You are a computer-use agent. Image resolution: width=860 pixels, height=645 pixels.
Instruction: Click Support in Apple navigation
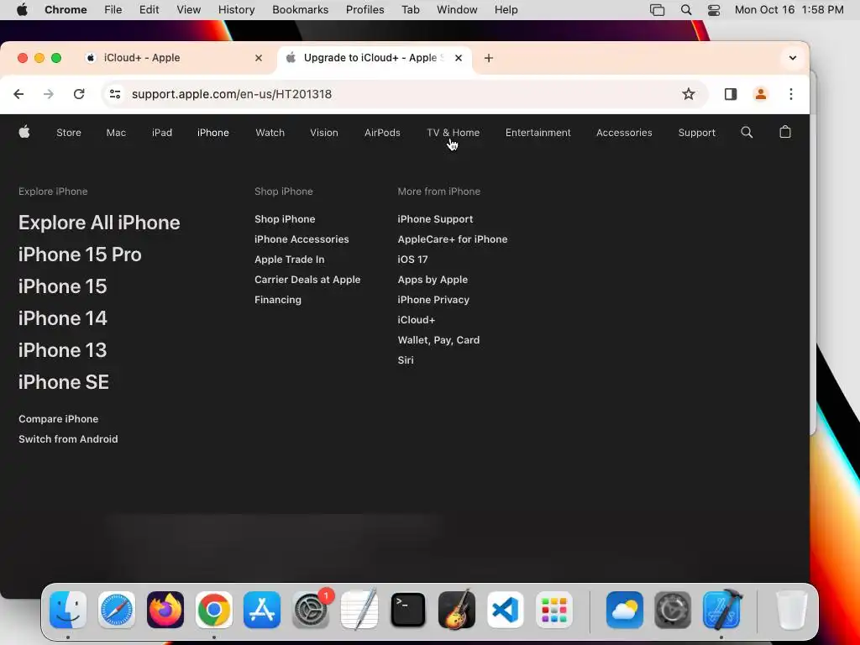click(696, 133)
